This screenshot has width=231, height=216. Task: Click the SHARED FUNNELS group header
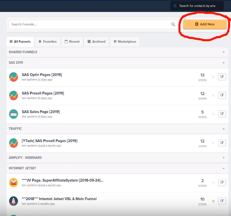(x=118, y=52)
